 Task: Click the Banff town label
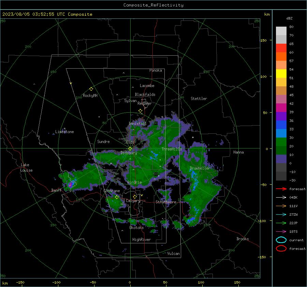click(56, 190)
